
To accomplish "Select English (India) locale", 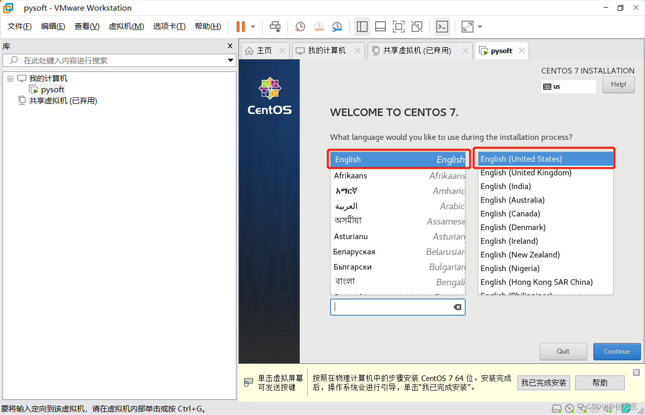I will point(546,186).
